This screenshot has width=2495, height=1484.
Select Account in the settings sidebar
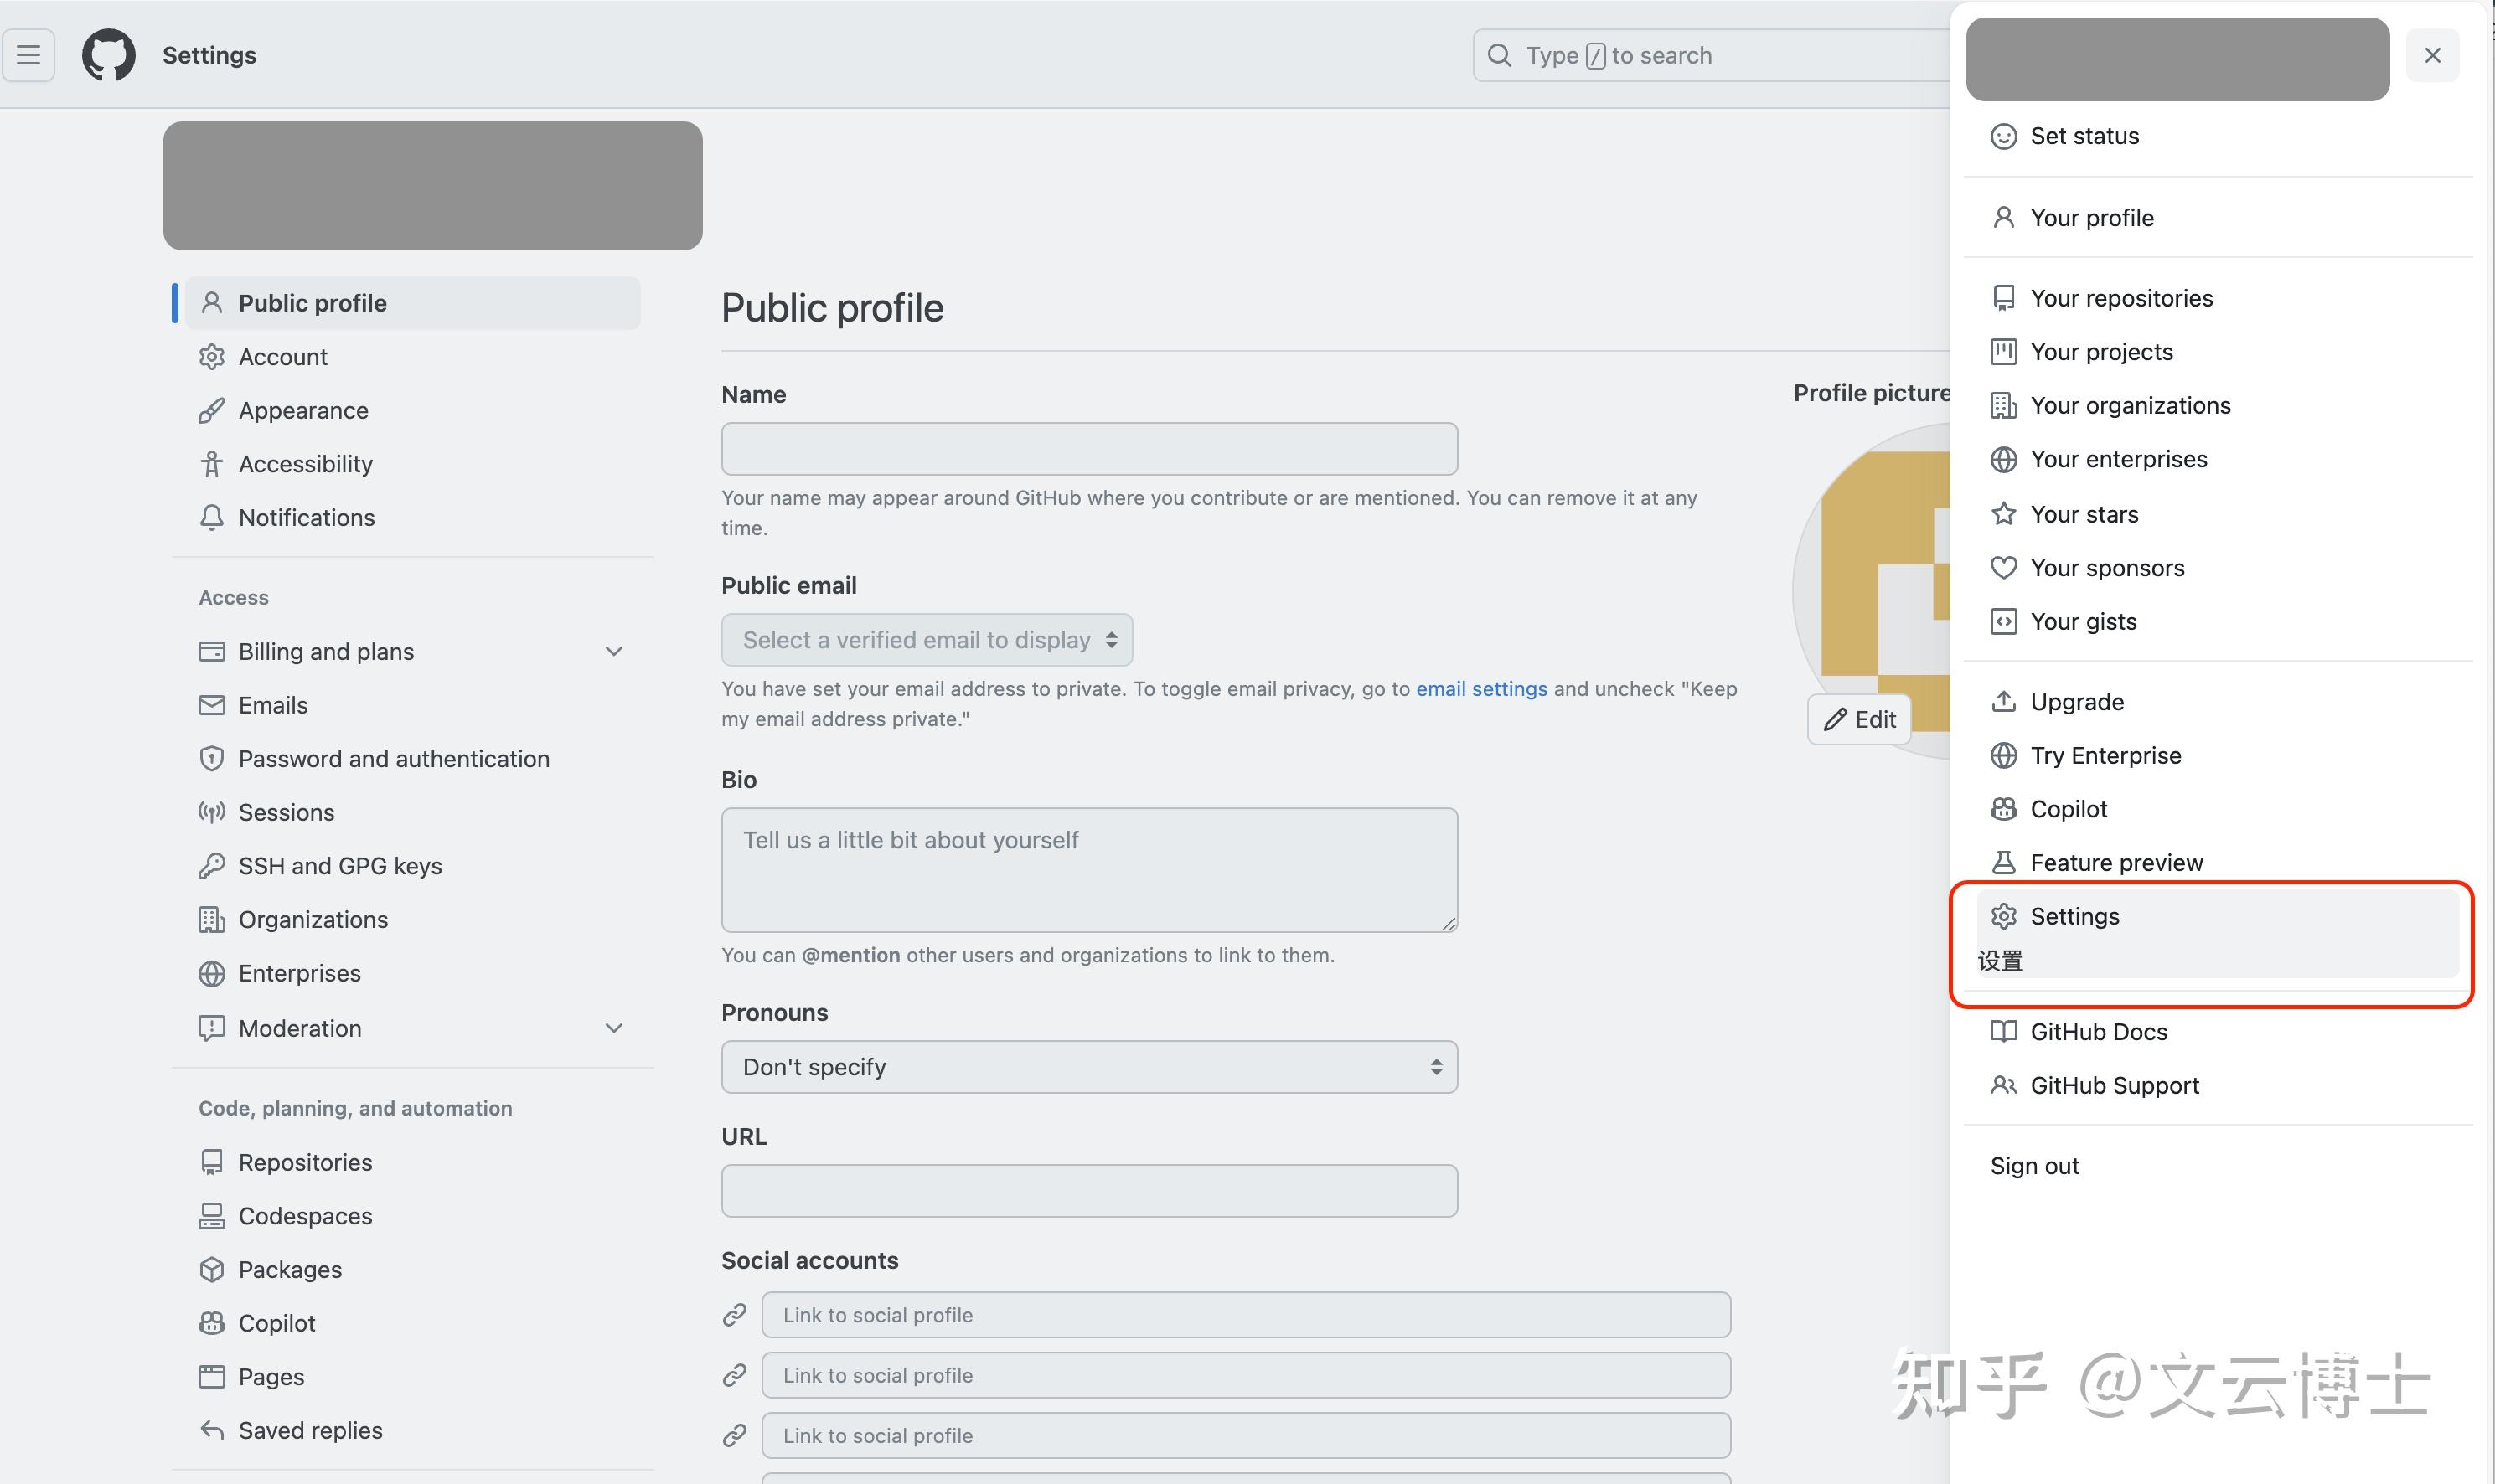[282, 356]
